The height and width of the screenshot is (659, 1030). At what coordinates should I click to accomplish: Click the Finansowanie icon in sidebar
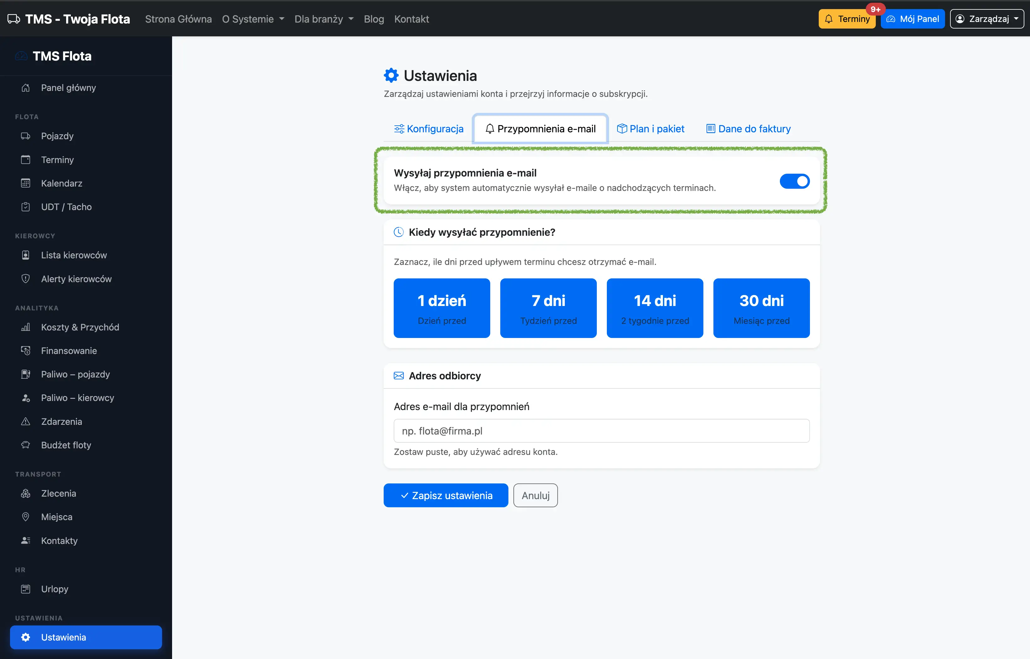[26, 351]
